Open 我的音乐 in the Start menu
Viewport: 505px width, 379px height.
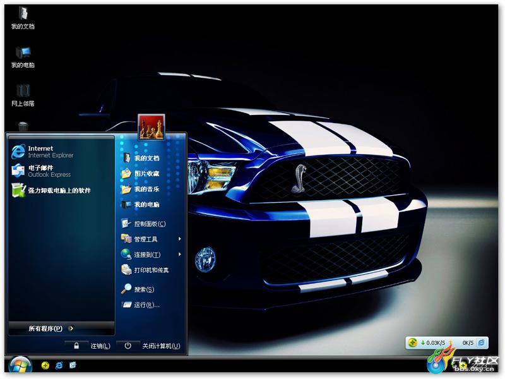coord(140,189)
